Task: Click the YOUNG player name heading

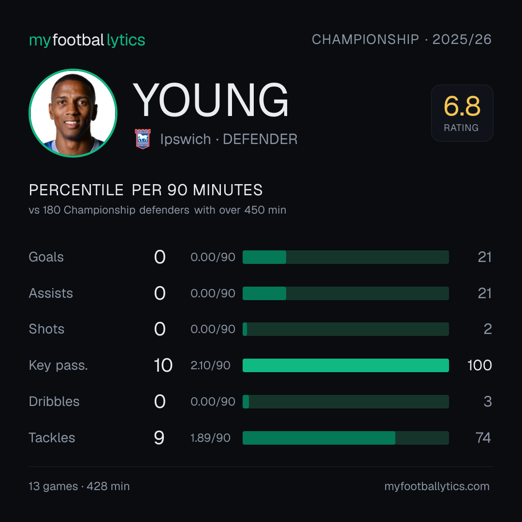Action: pos(210,100)
